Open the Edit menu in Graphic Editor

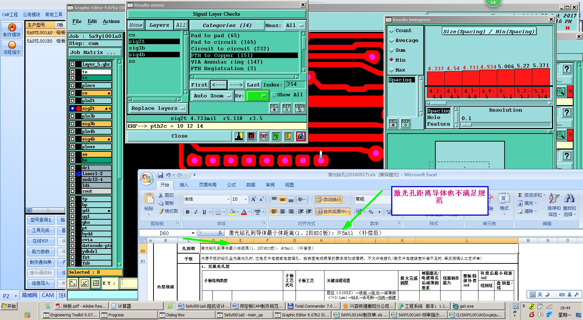92,22
